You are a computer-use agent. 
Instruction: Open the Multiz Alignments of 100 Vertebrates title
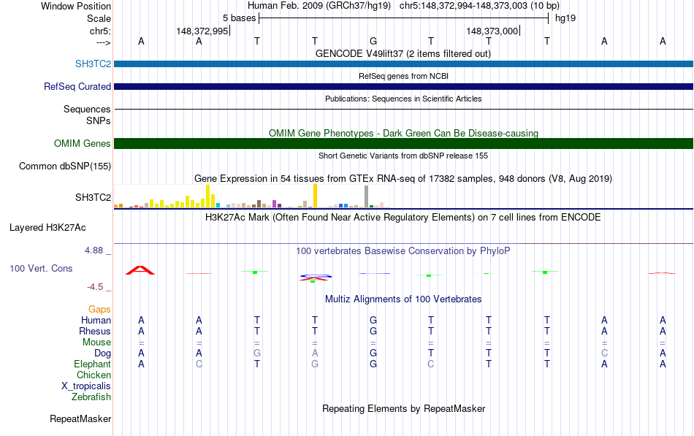tap(403, 299)
